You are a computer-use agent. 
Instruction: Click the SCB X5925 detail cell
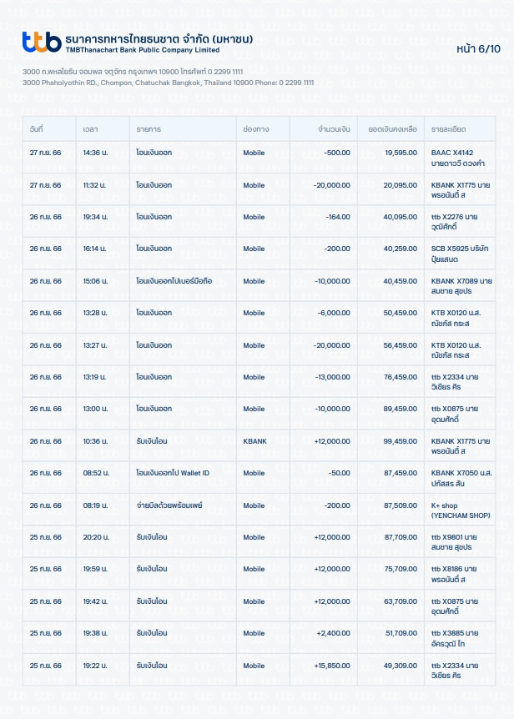point(459,254)
